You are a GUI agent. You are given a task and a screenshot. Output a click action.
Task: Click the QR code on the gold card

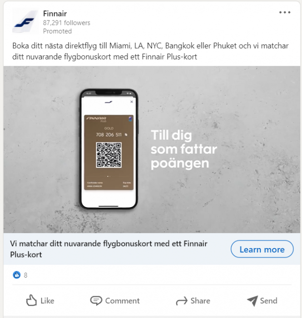click(109, 155)
